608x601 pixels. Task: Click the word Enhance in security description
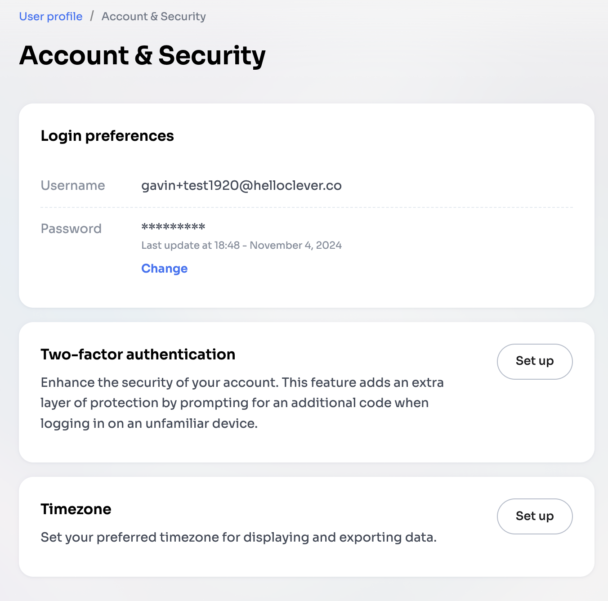point(67,382)
